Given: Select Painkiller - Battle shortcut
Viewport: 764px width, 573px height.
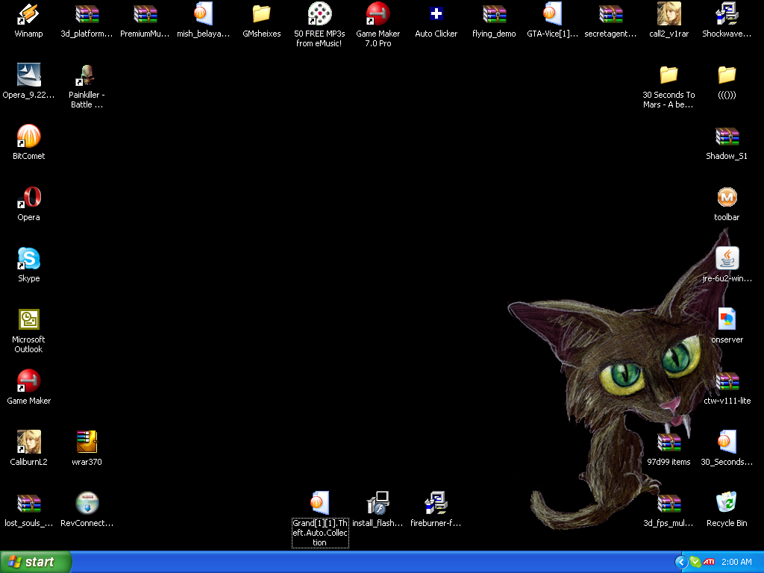Looking at the screenshot, I should (x=87, y=75).
